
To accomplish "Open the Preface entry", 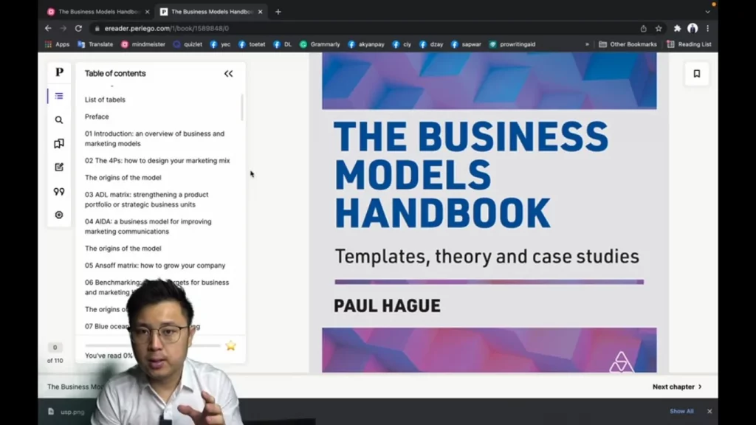I will pos(97,117).
